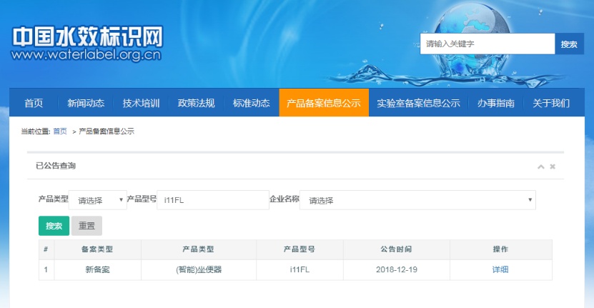Select 技术培训 in navigation bar
594x308 pixels.
point(141,103)
